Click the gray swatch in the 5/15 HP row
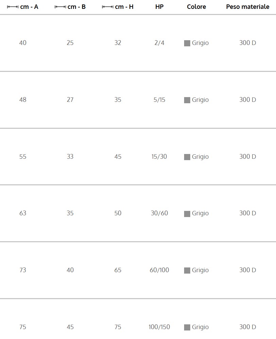The image size is (276, 339). tap(187, 100)
